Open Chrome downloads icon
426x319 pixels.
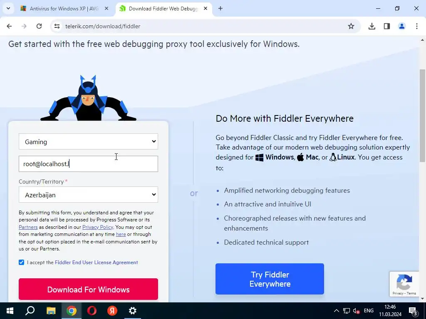point(372,26)
